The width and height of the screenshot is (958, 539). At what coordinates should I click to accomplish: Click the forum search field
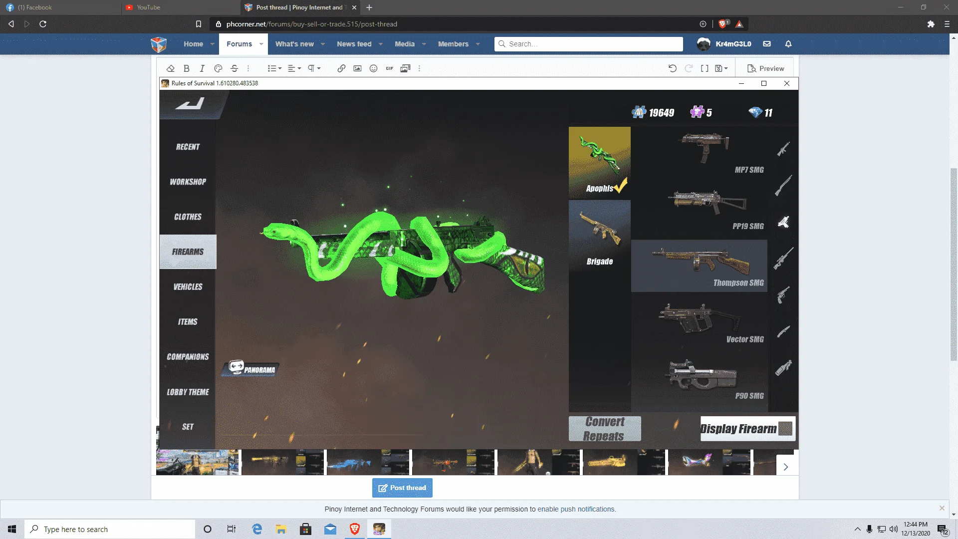[x=589, y=44]
